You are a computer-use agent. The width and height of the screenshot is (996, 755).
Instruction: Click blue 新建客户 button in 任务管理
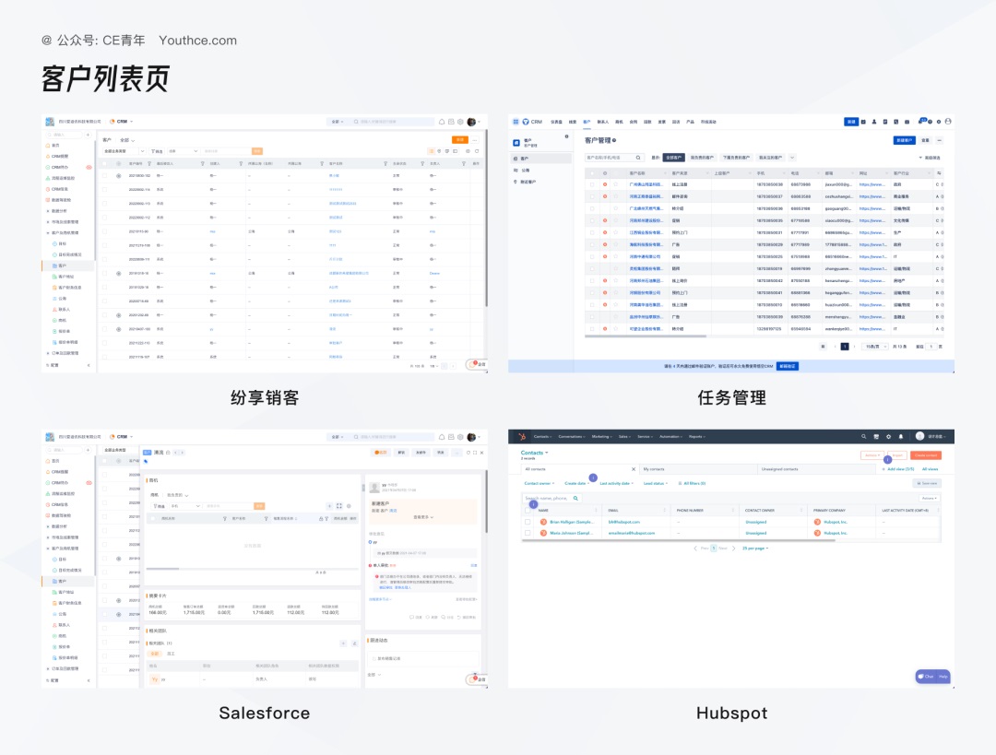pyautogui.click(x=904, y=140)
